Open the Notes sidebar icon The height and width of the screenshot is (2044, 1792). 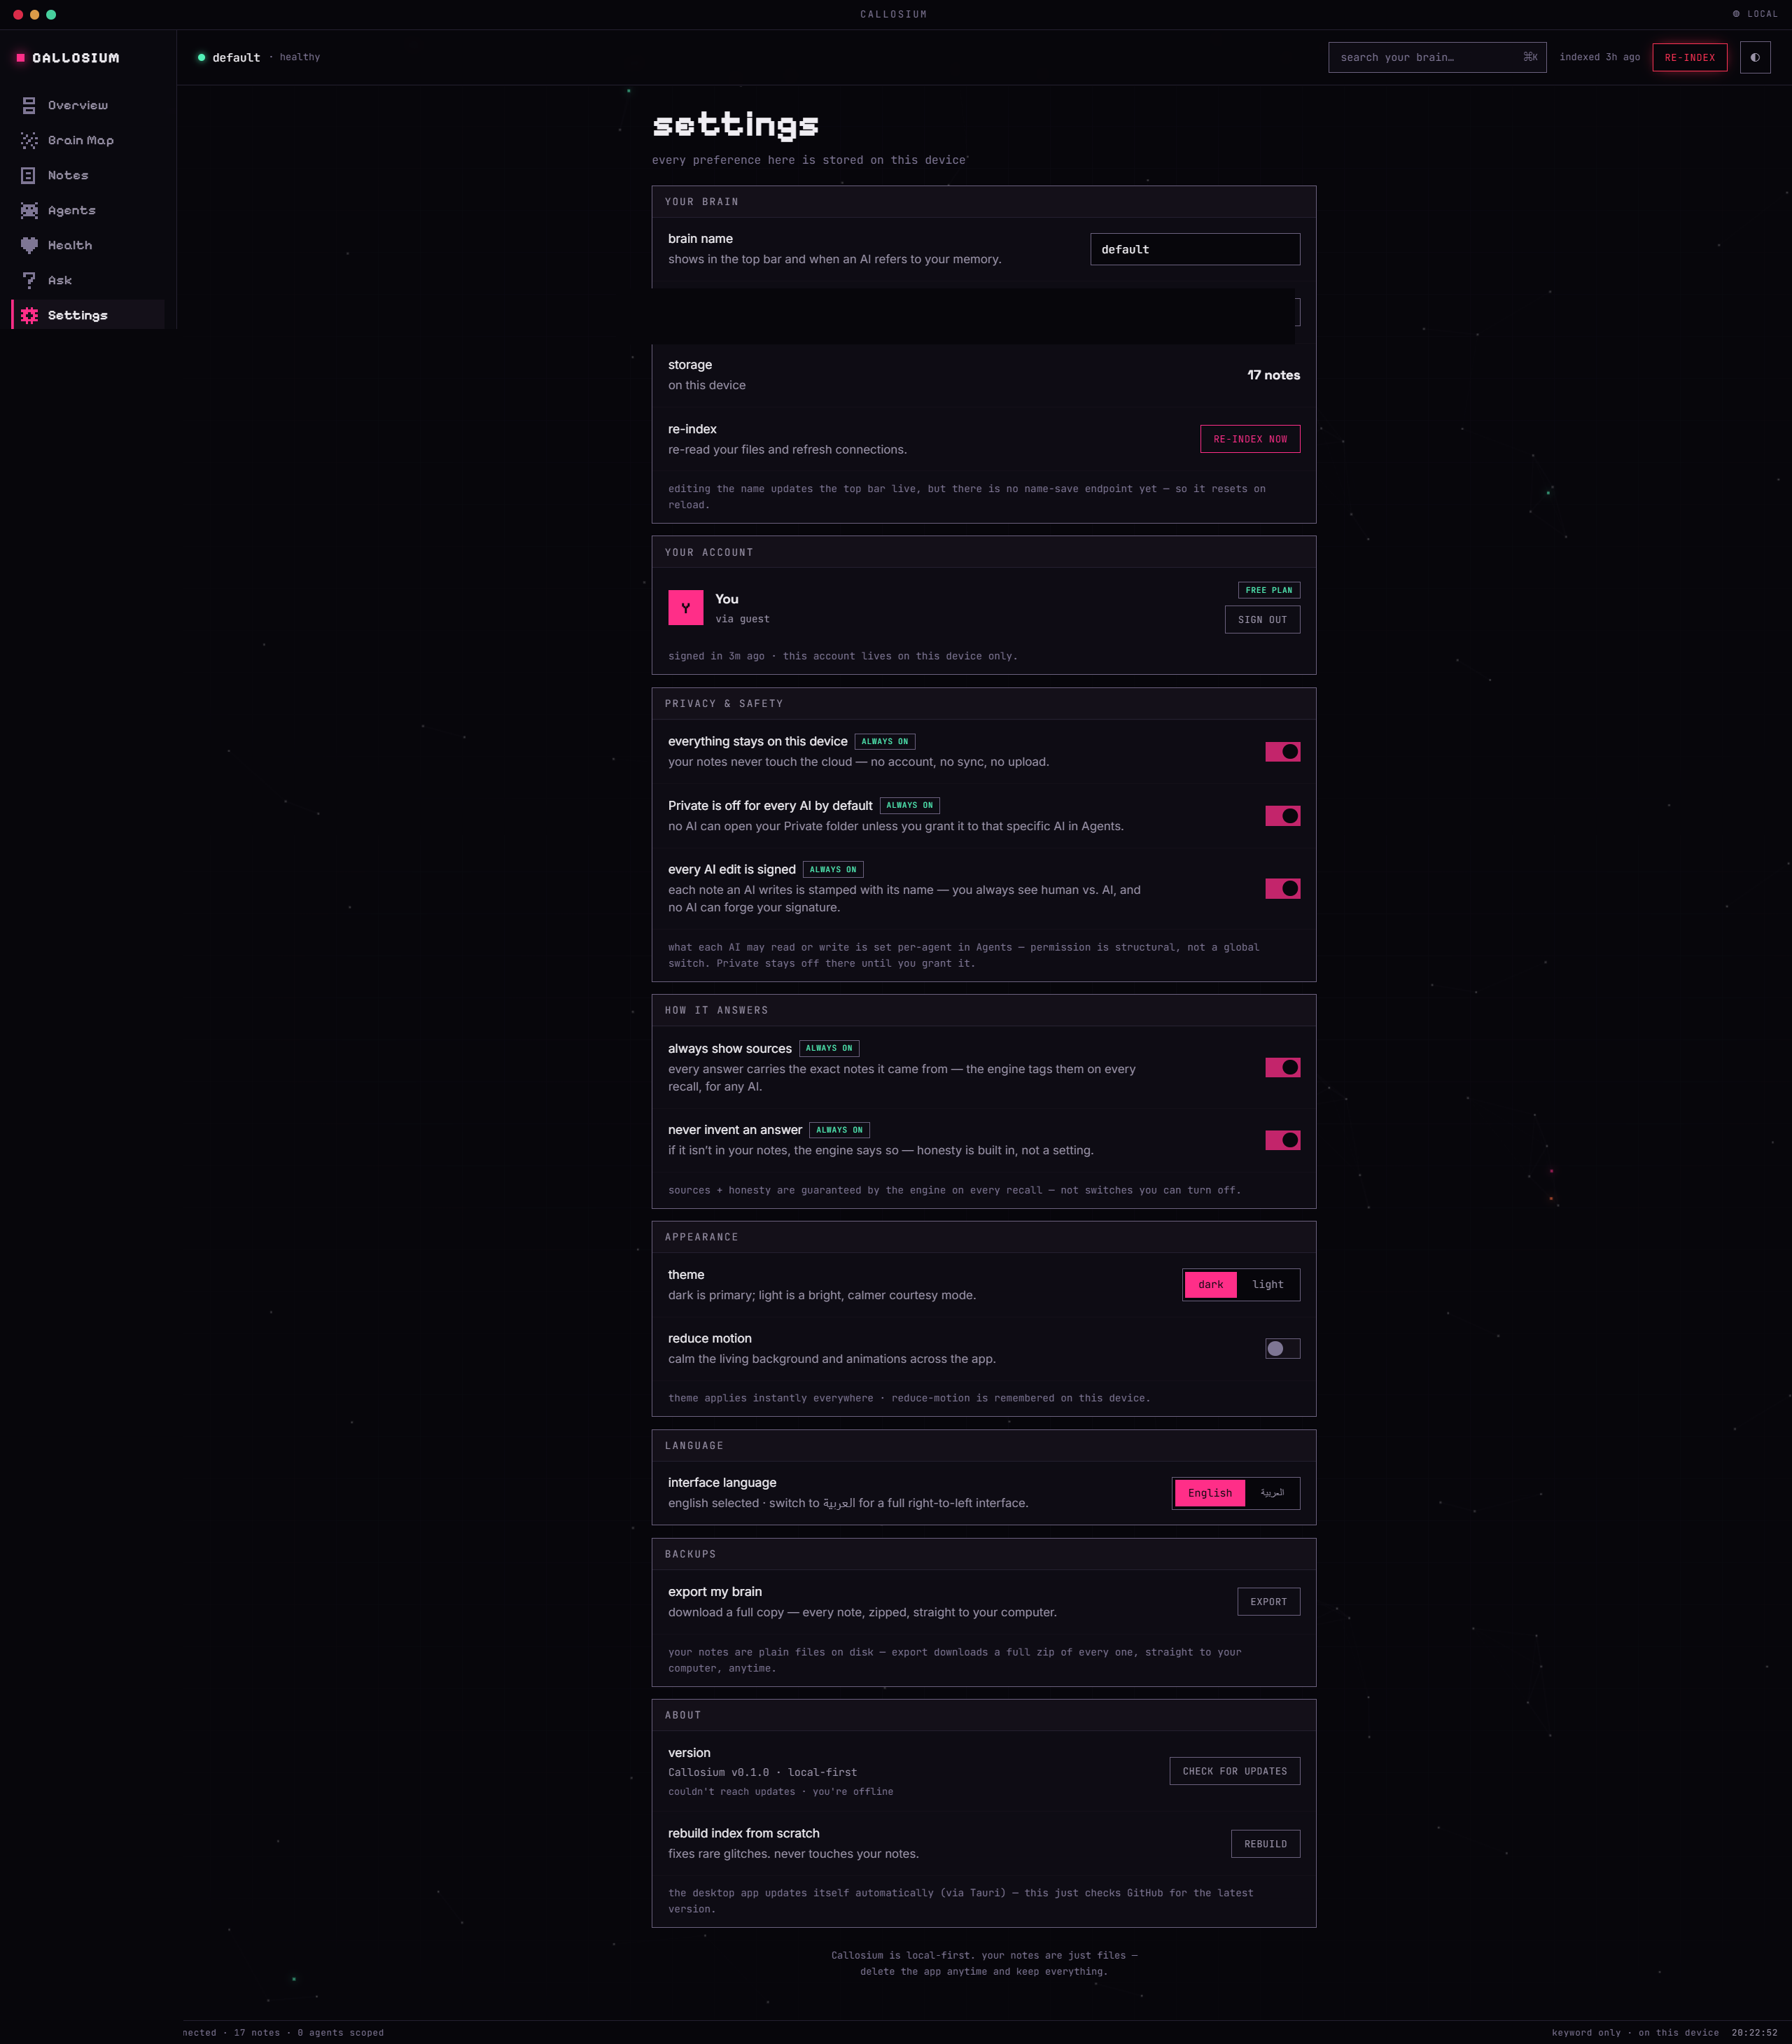[29, 175]
